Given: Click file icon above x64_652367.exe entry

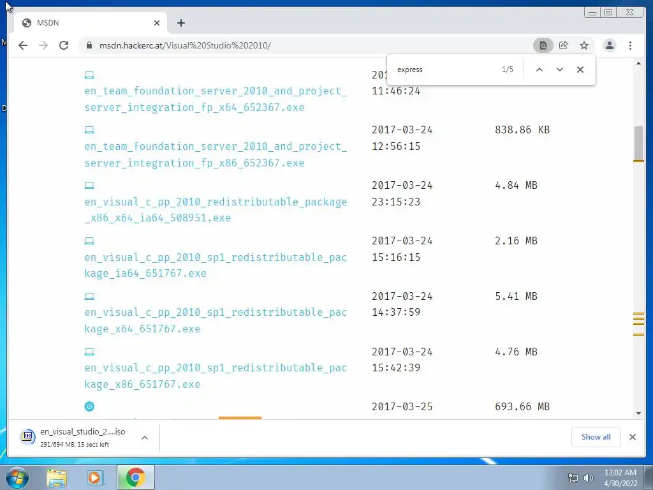Looking at the screenshot, I should pos(89,75).
